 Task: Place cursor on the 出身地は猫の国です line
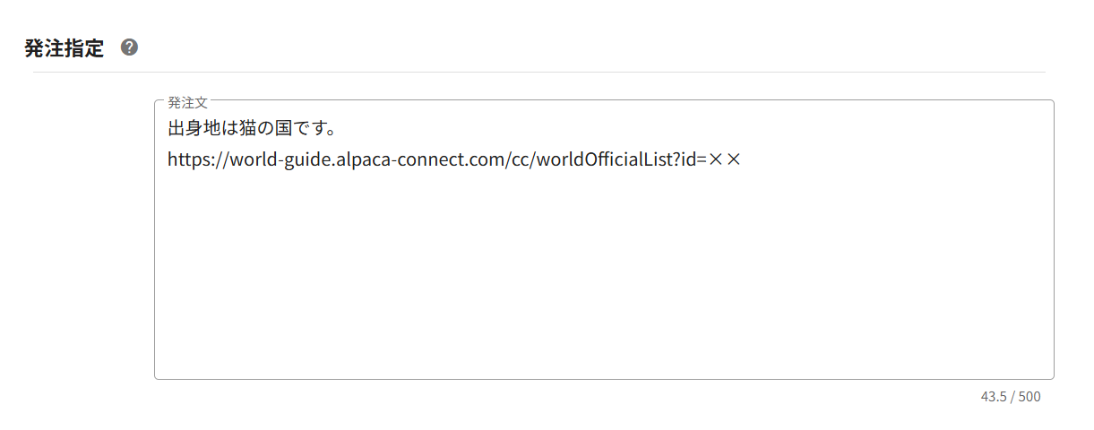(251, 128)
